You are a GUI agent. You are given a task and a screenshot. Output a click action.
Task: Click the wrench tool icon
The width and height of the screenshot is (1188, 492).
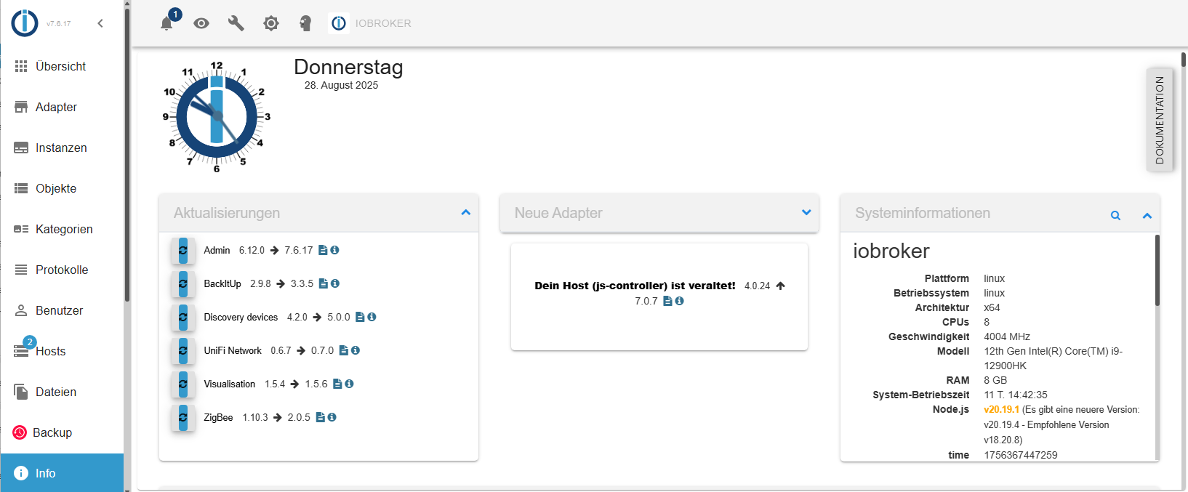pos(236,23)
